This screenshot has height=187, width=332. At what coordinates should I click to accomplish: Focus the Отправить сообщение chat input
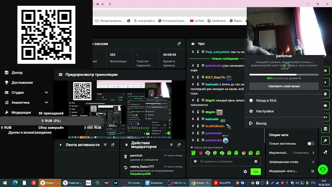click(226, 162)
